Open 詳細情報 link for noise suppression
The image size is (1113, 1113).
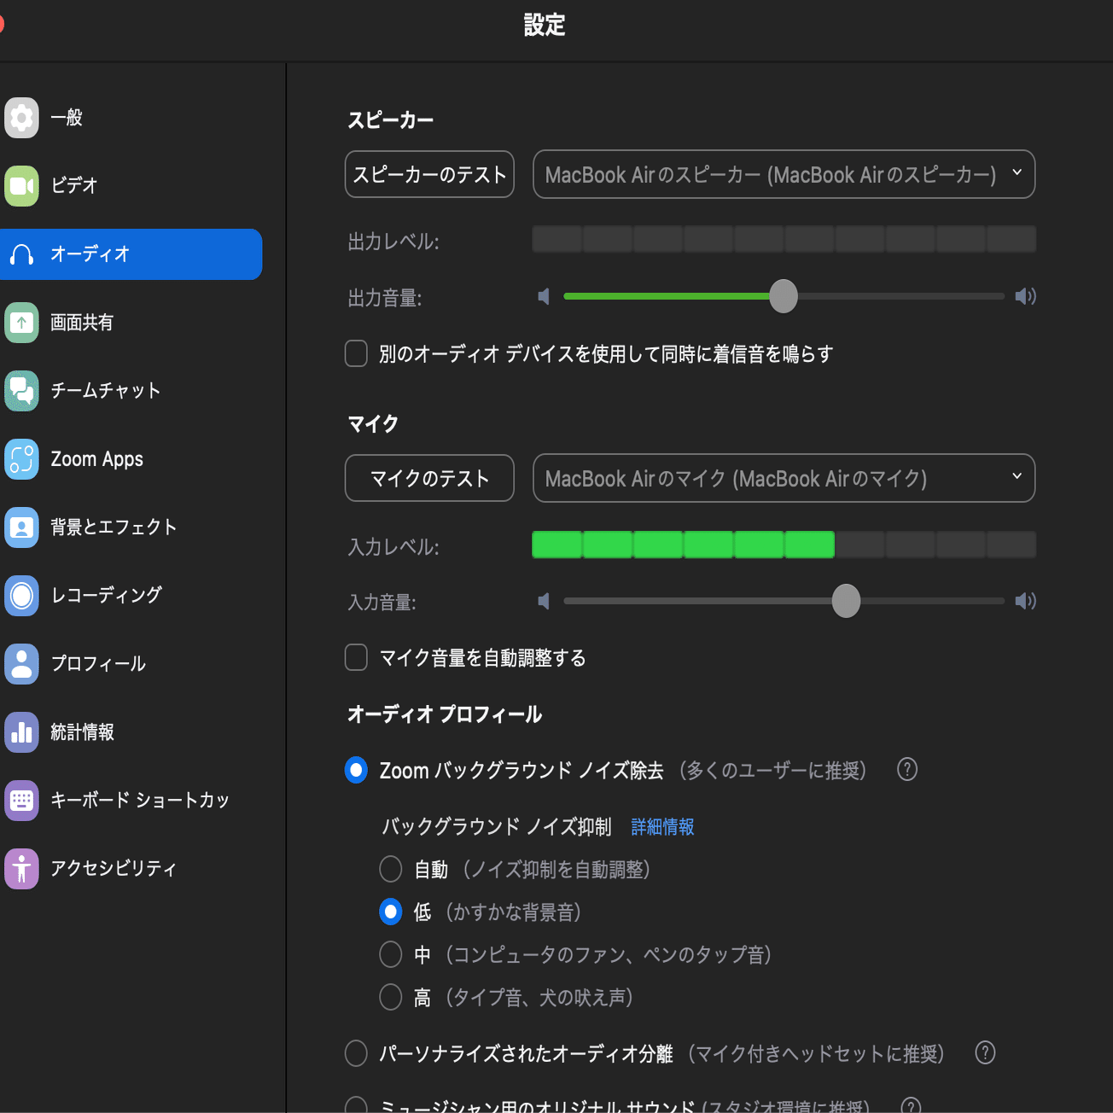[662, 827]
